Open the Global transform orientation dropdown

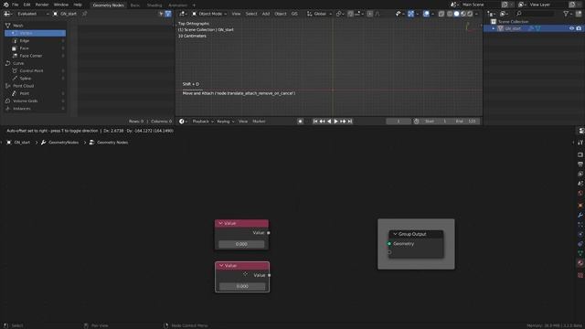[x=319, y=14]
